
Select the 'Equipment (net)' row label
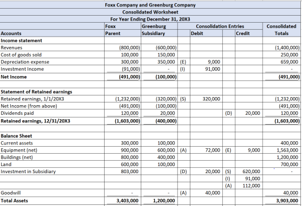point(19,150)
